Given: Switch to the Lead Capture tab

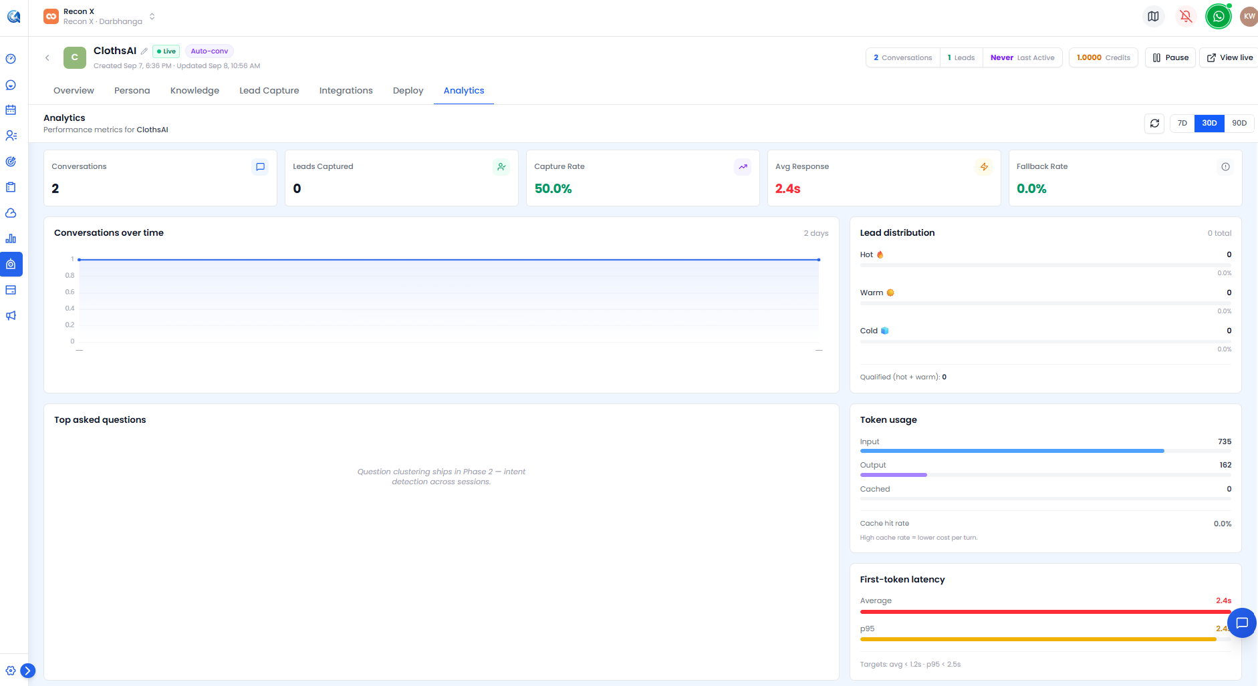Looking at the screenshot, I should [x=269, y=91].
